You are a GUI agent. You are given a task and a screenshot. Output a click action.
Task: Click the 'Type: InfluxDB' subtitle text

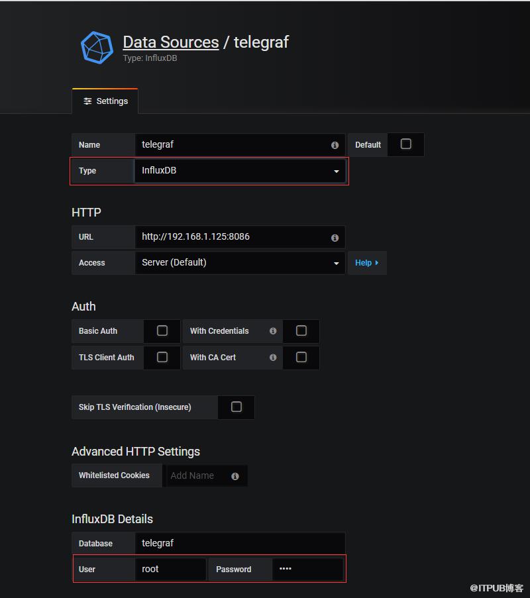[150, 58]
